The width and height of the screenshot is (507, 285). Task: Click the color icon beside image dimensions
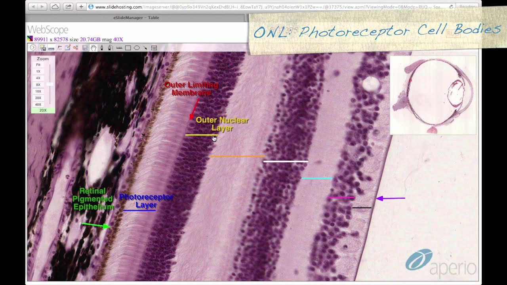point(30,39)
